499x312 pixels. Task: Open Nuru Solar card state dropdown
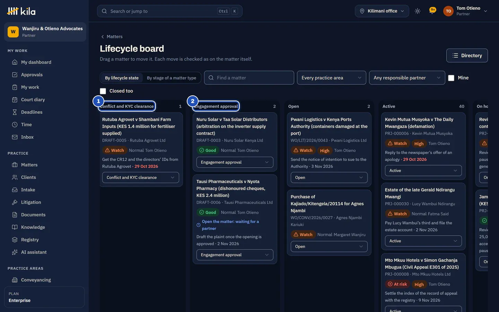[x=235, y=162]
